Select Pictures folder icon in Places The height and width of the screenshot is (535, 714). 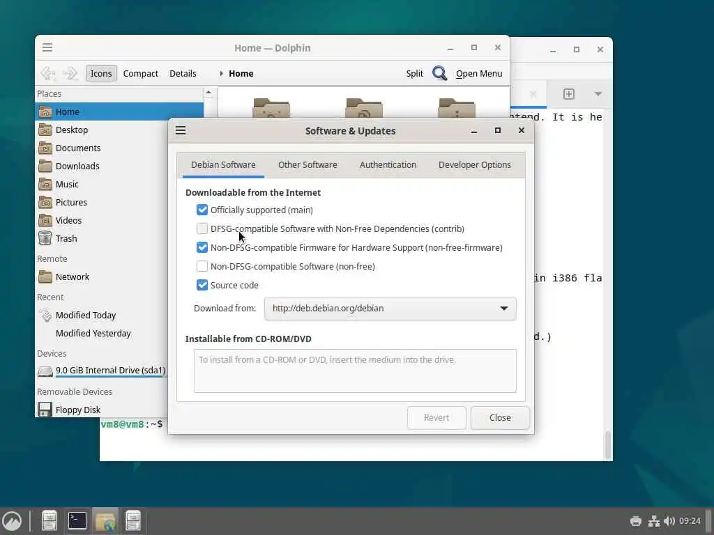(x=45, y=202)
